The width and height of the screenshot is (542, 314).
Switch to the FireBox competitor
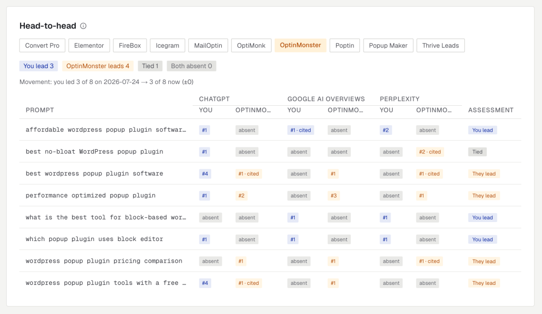(130, 45)
